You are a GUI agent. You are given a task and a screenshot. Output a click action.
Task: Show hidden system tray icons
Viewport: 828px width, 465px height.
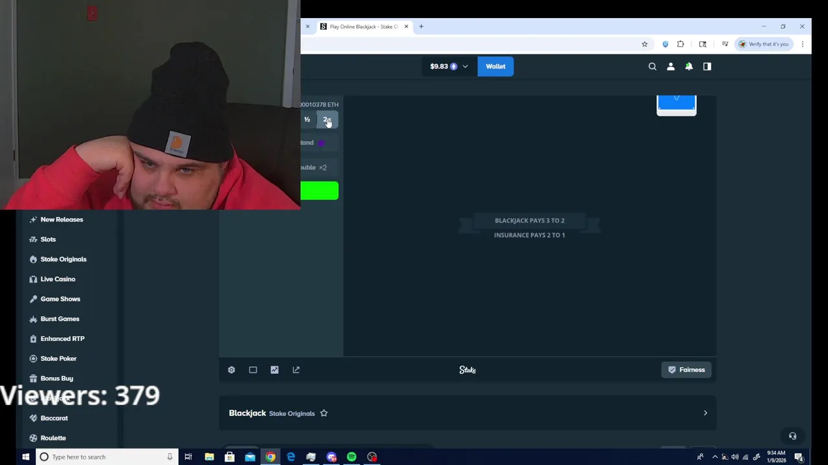(x=714, y=457)
